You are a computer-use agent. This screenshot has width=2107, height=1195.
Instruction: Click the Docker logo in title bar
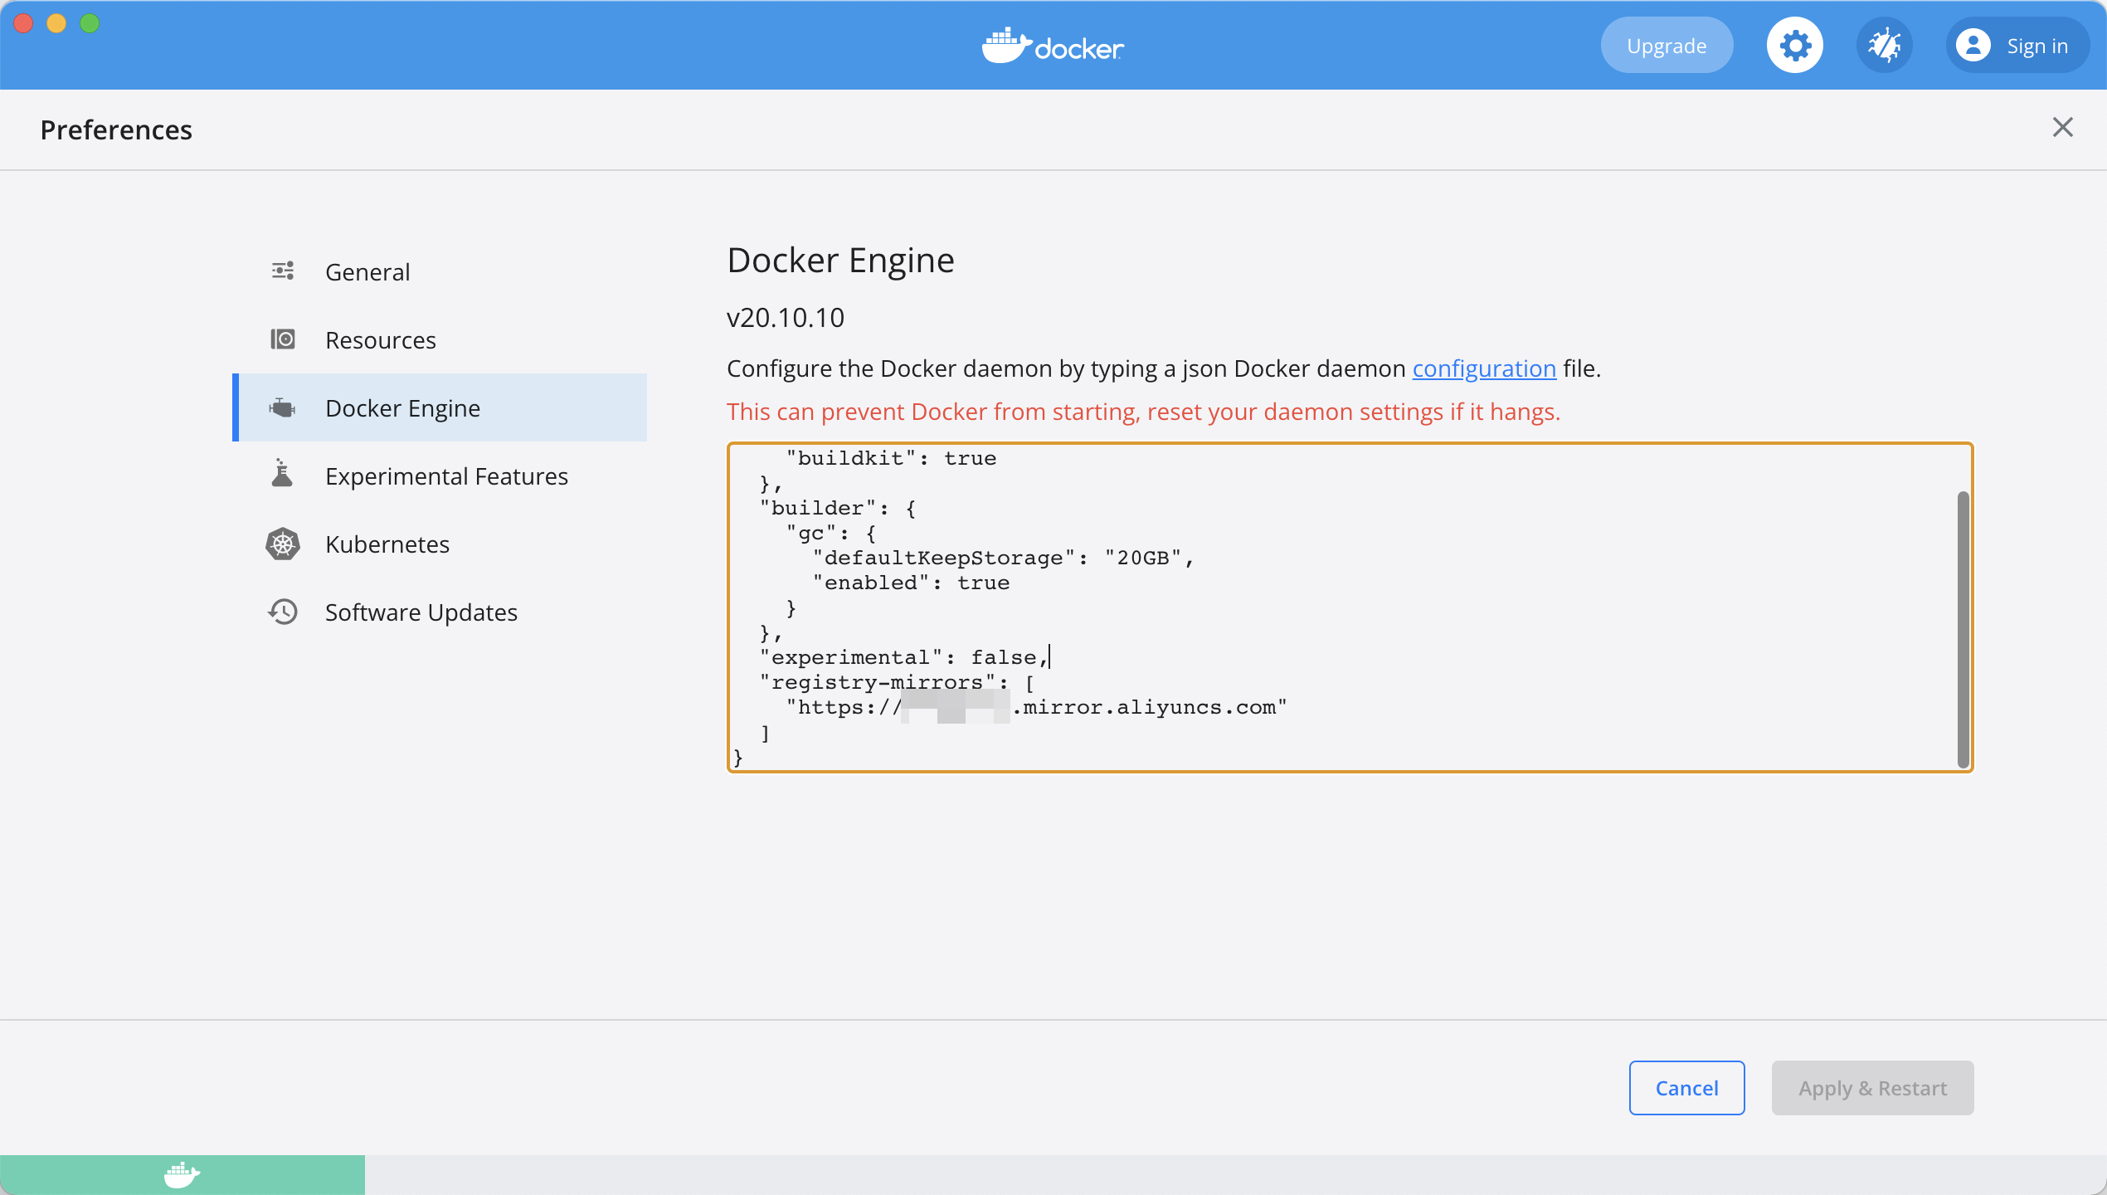click(1053, 46)
